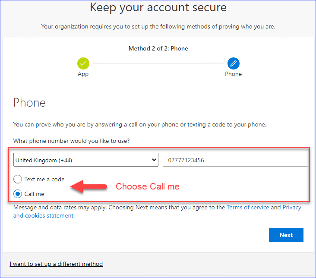316x278 pixels.
Task: Select the "Text me a code" radio button
Action: tap(18, 179)
